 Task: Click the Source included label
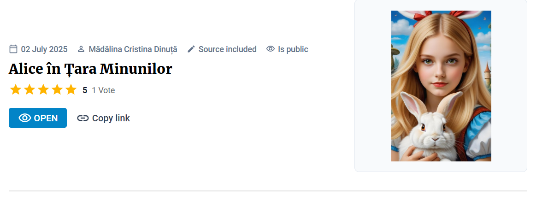point(227,49)
